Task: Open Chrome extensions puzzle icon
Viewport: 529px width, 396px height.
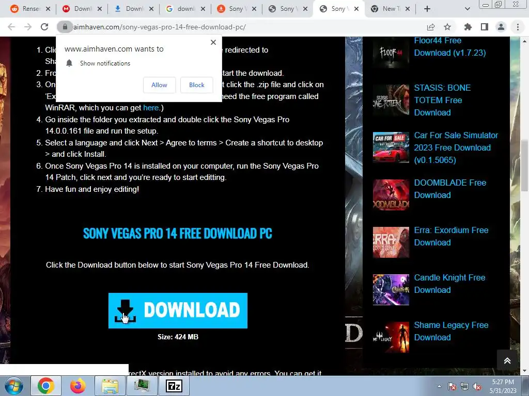Action: coord(468,27)
